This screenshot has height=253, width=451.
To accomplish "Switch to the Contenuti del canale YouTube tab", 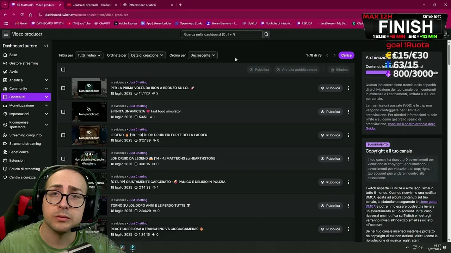I will [92, 5].
